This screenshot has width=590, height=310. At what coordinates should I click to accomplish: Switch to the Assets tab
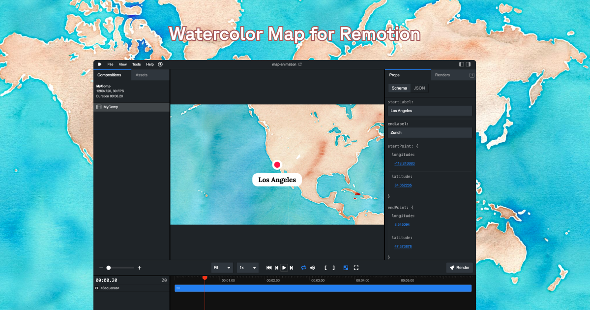click(142, 75)
